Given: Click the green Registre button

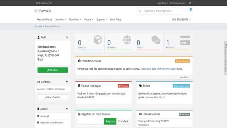Looking at the screenshot, I should (x=110, y=121).
